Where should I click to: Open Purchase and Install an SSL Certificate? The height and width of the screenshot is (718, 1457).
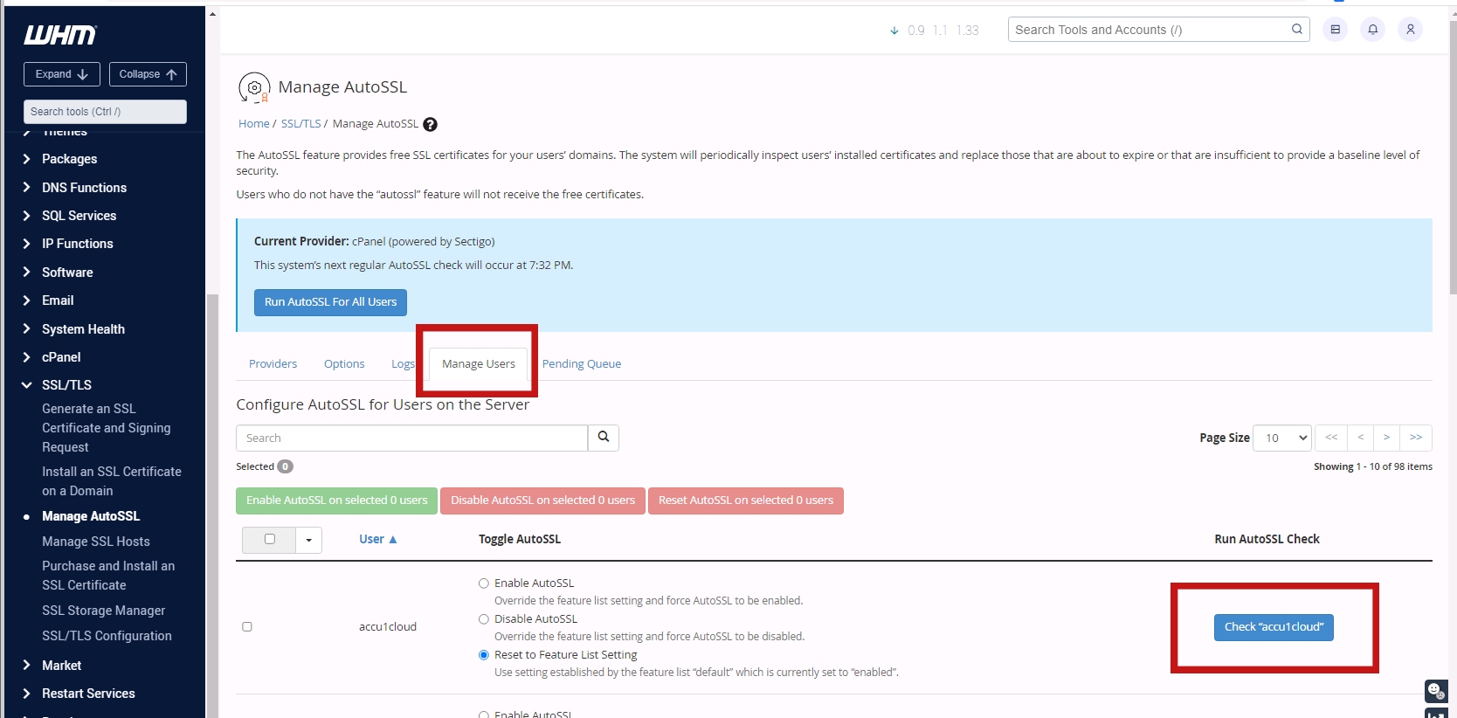pyautogui.click(x=108, y=576)
